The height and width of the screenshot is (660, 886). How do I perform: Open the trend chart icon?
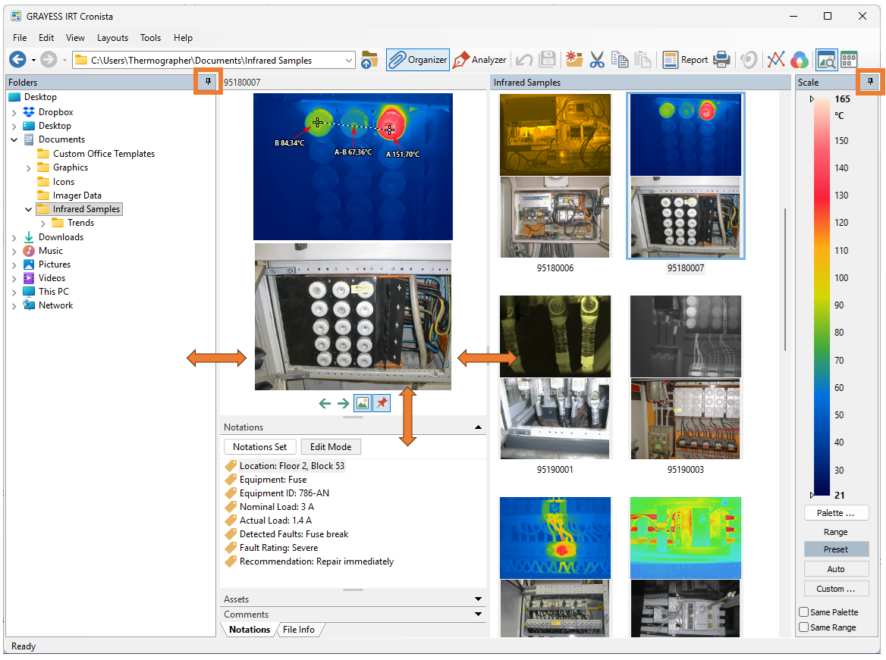[x=776, y=59]
